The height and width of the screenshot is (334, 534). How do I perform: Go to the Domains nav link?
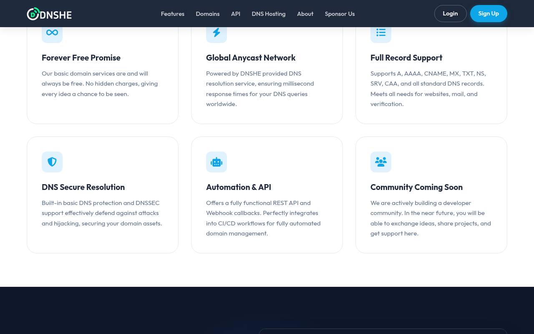[208, 14]
